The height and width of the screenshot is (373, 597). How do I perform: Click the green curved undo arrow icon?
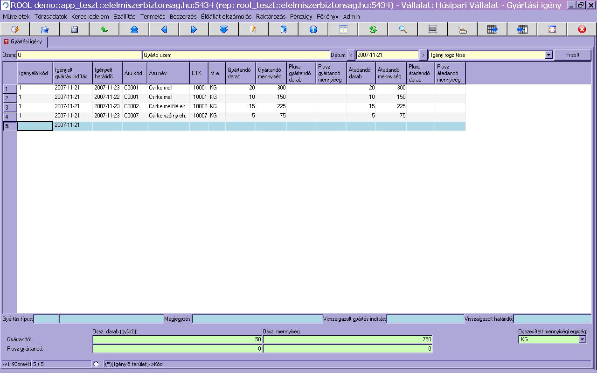tap(104, 29)
